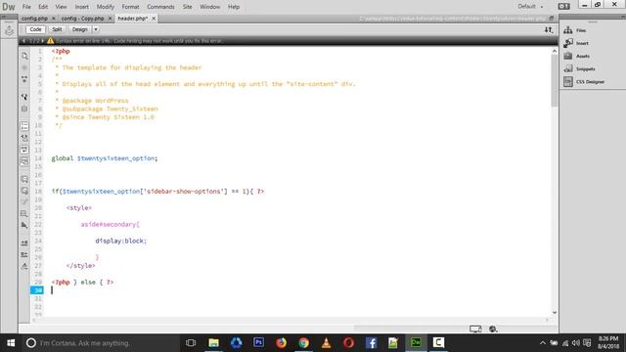
Task: Close the config.php tab
Action: pyautogui.click(x=54, y=19)
